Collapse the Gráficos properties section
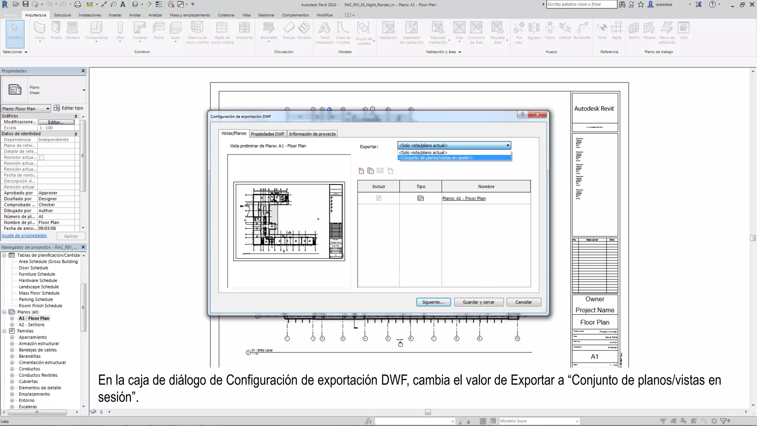Screen dimensions: 757x426 (x=76, y=116)
